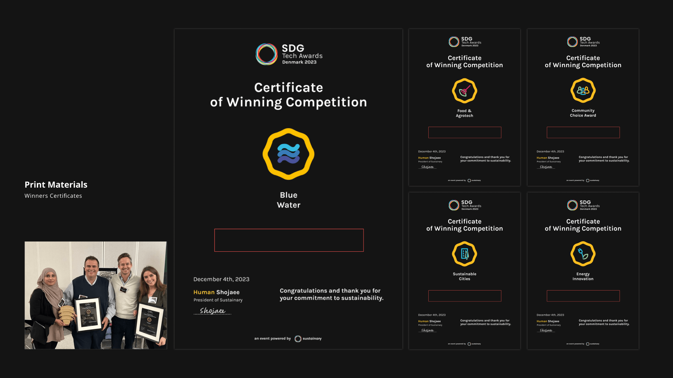Screen dimensions: 673x378
Task: Click the large SDG Tech Awards ring logo
Action: 266,54
